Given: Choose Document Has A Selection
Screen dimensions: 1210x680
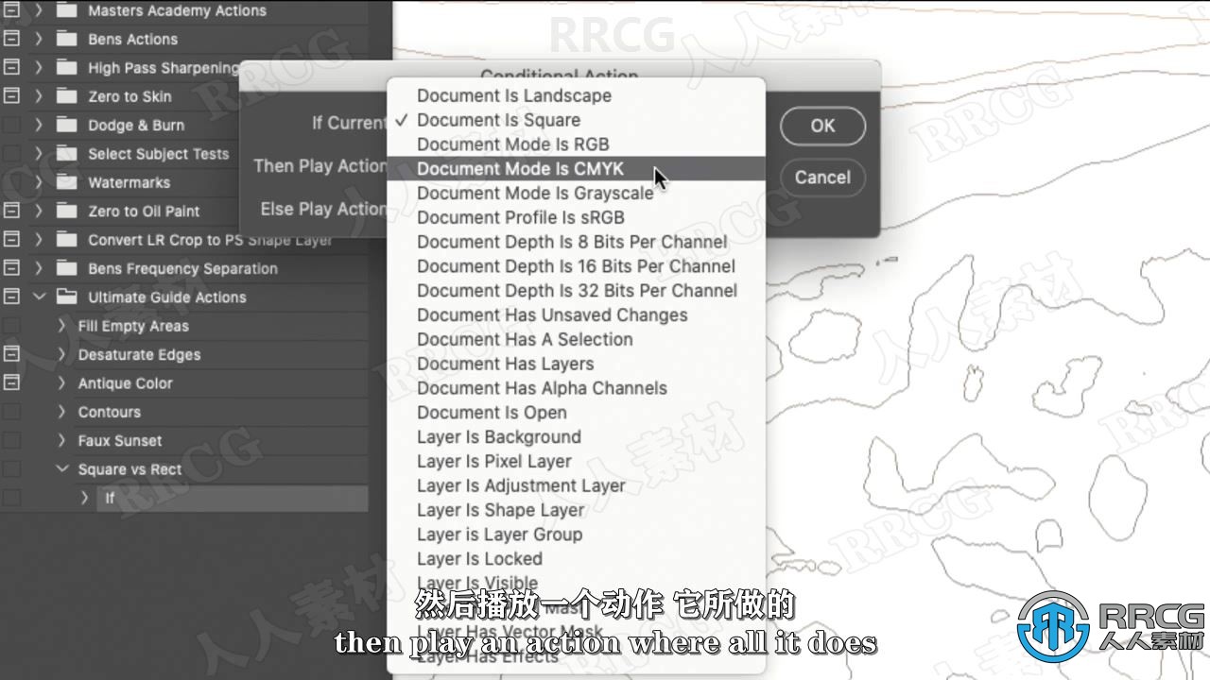Looking at the screenshot, I should [576, 339].
